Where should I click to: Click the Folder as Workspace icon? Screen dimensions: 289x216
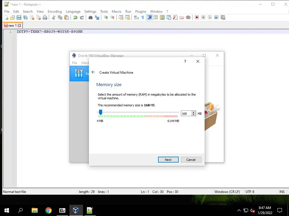182,17
